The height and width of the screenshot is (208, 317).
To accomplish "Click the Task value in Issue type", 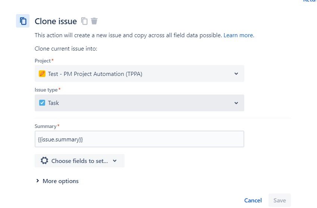I will pyautogui.click(x=53, y=103).
